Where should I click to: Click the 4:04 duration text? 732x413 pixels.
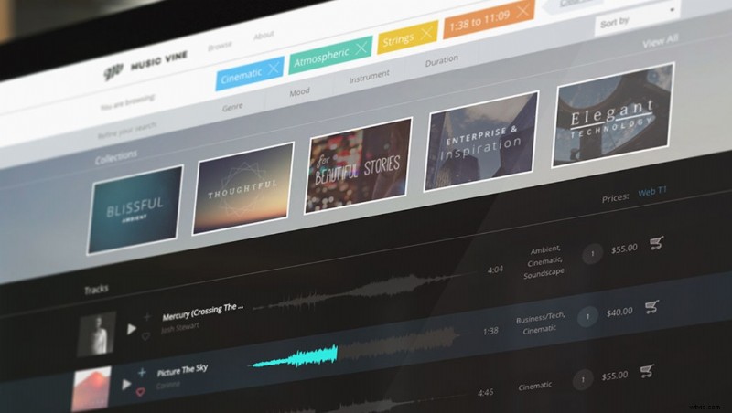(x=495, y=270)
